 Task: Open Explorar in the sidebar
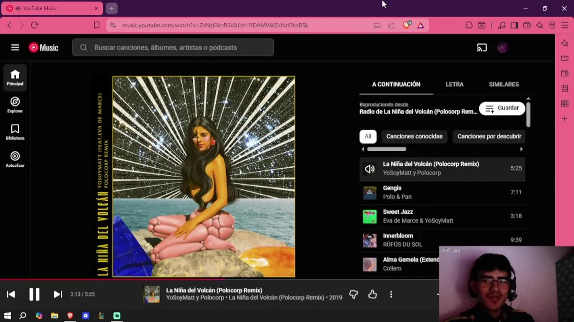pyautogui.click(x=15, y=105)
